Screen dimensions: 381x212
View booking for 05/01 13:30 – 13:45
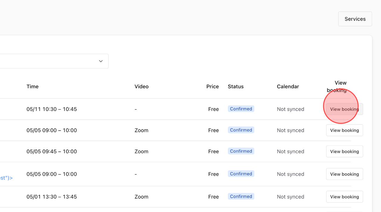[x=344, y=197]
